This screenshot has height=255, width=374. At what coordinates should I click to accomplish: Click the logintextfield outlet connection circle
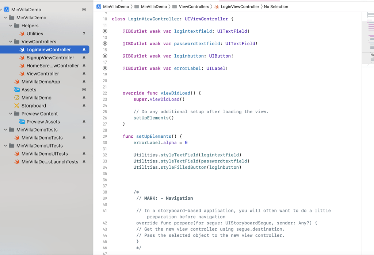(x=105, y=31)
